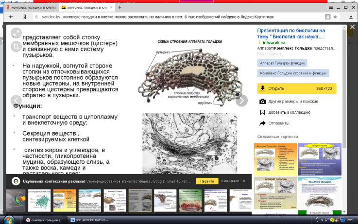
Task: Click the sidebar scrollbar up arrow
Action: coord(344,27)
